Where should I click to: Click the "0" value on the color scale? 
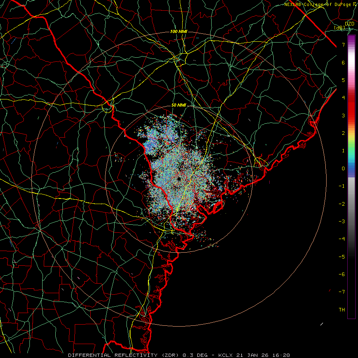(343, 169)
